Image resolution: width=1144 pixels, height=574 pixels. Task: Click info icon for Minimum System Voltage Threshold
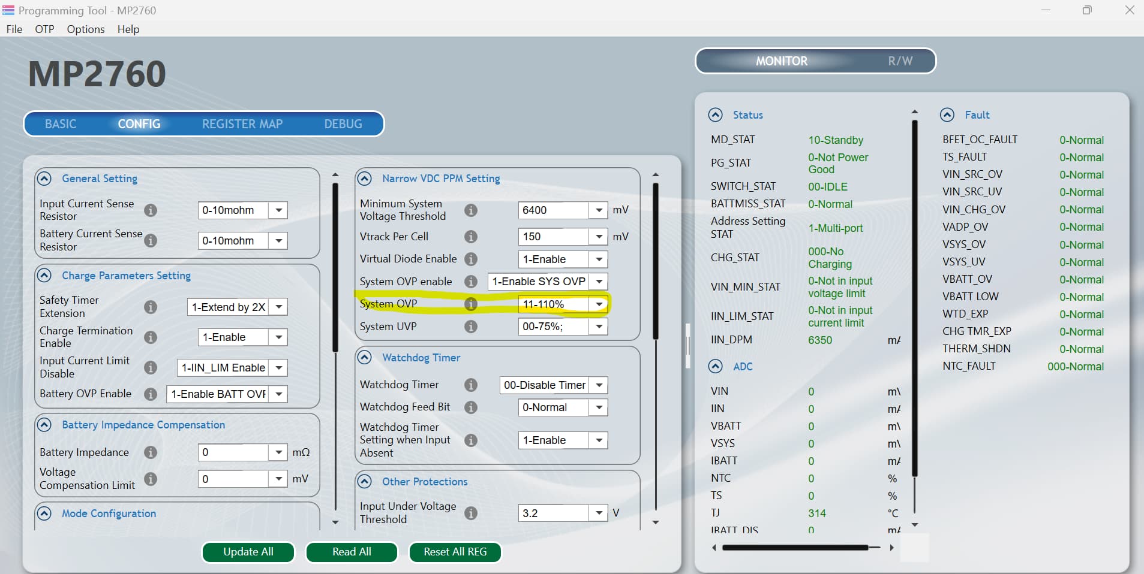point(471,210)
